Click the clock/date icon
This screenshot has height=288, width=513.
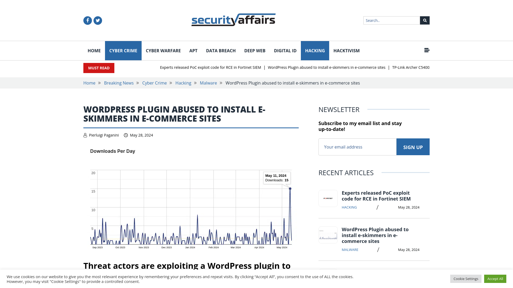[x=126, y=135]
